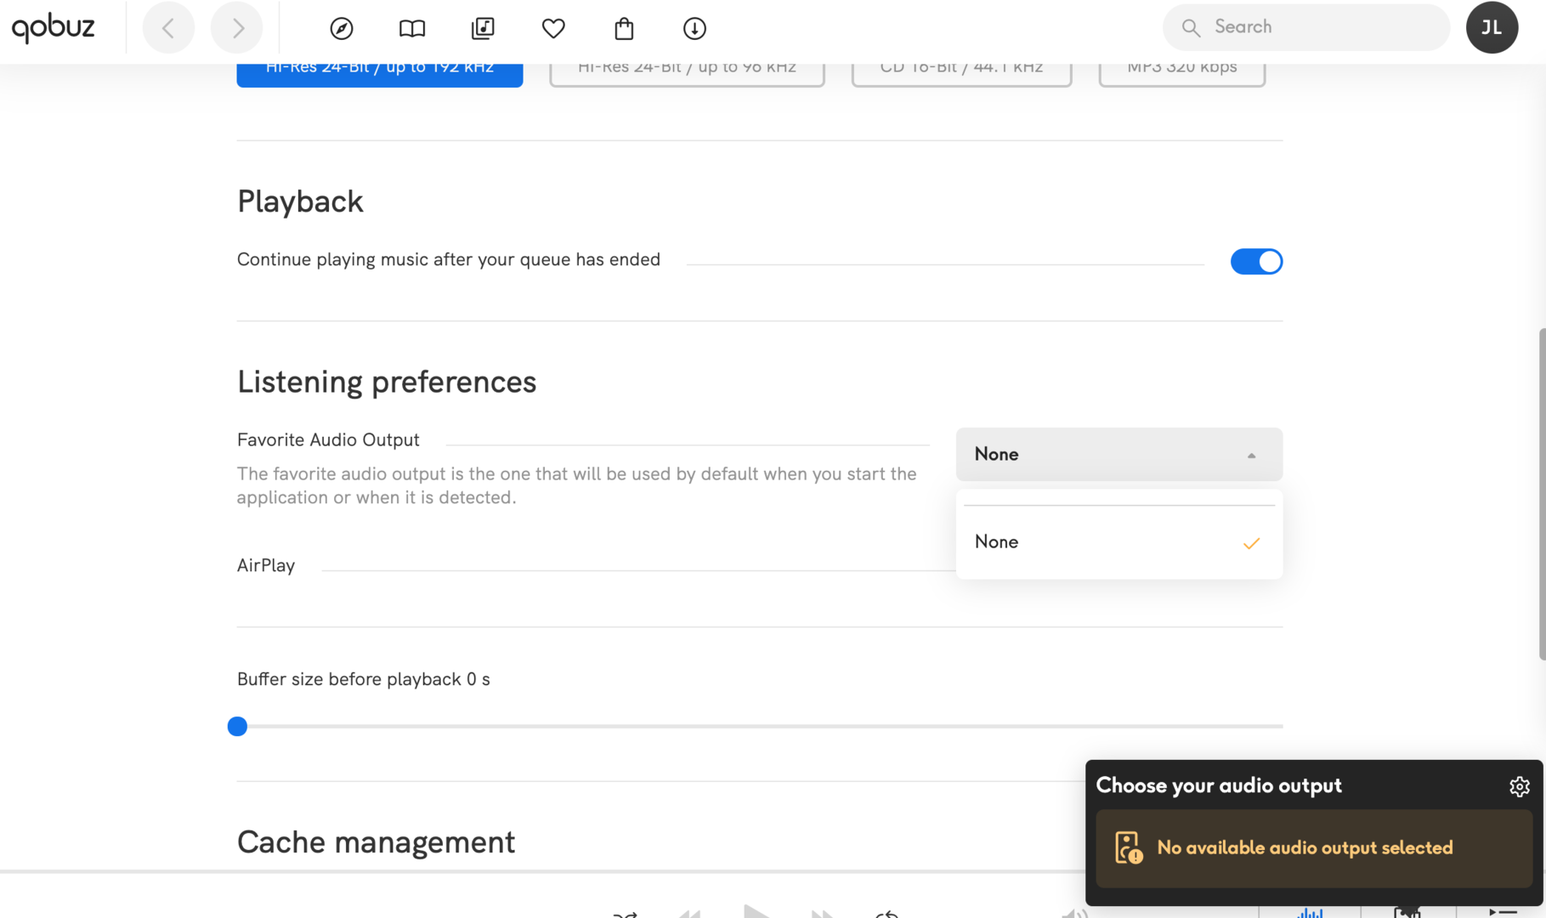Click the Search input field
The width and height of the screenshot is (1546, 918).
1306,27
